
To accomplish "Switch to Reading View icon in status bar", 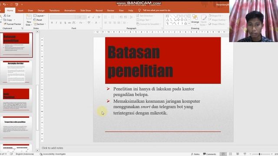I will click(x=238, y=154).
